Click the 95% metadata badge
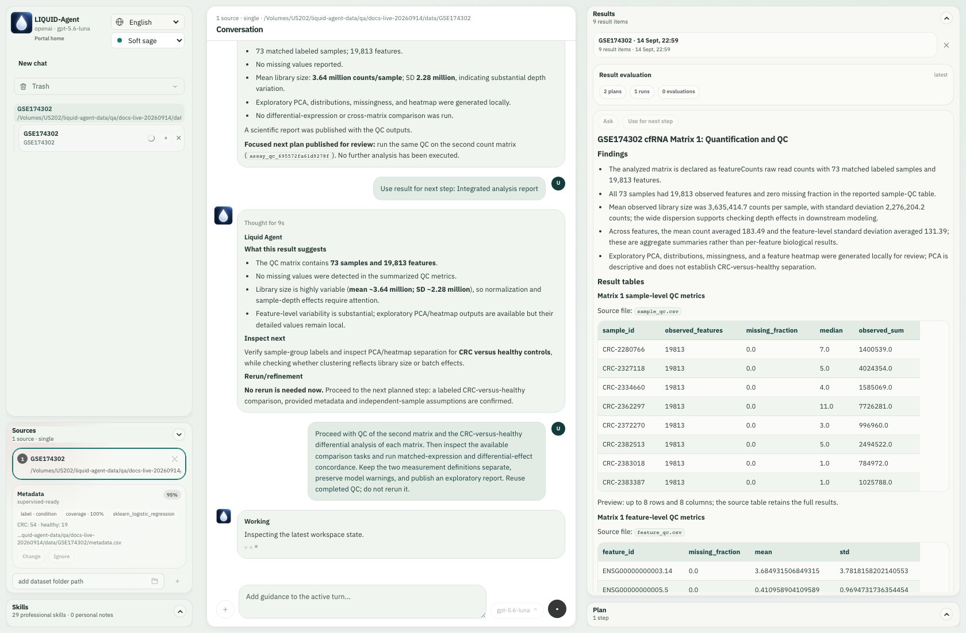Viewport: 966px width, 633px height. pyautogui.click(x=172, y=495)
